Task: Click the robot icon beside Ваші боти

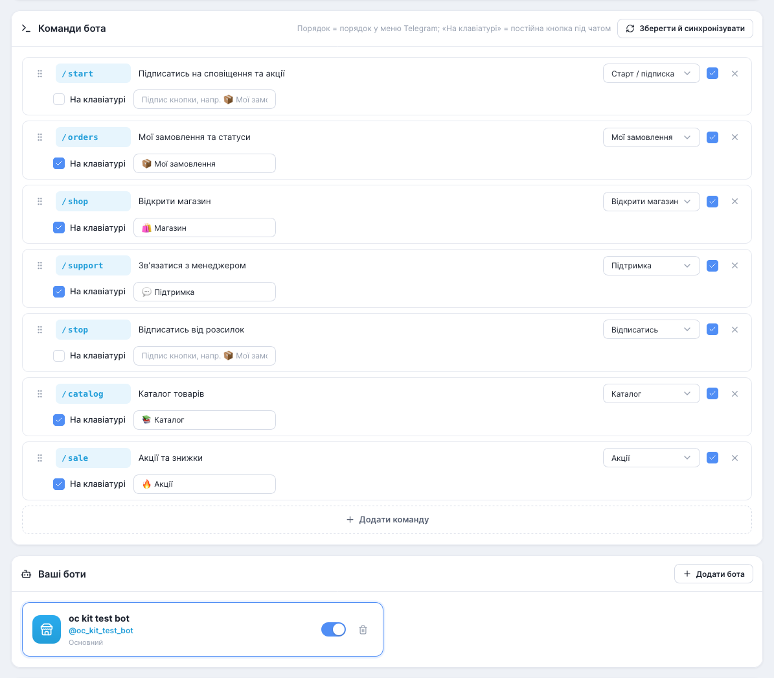Action: point(26,574)
